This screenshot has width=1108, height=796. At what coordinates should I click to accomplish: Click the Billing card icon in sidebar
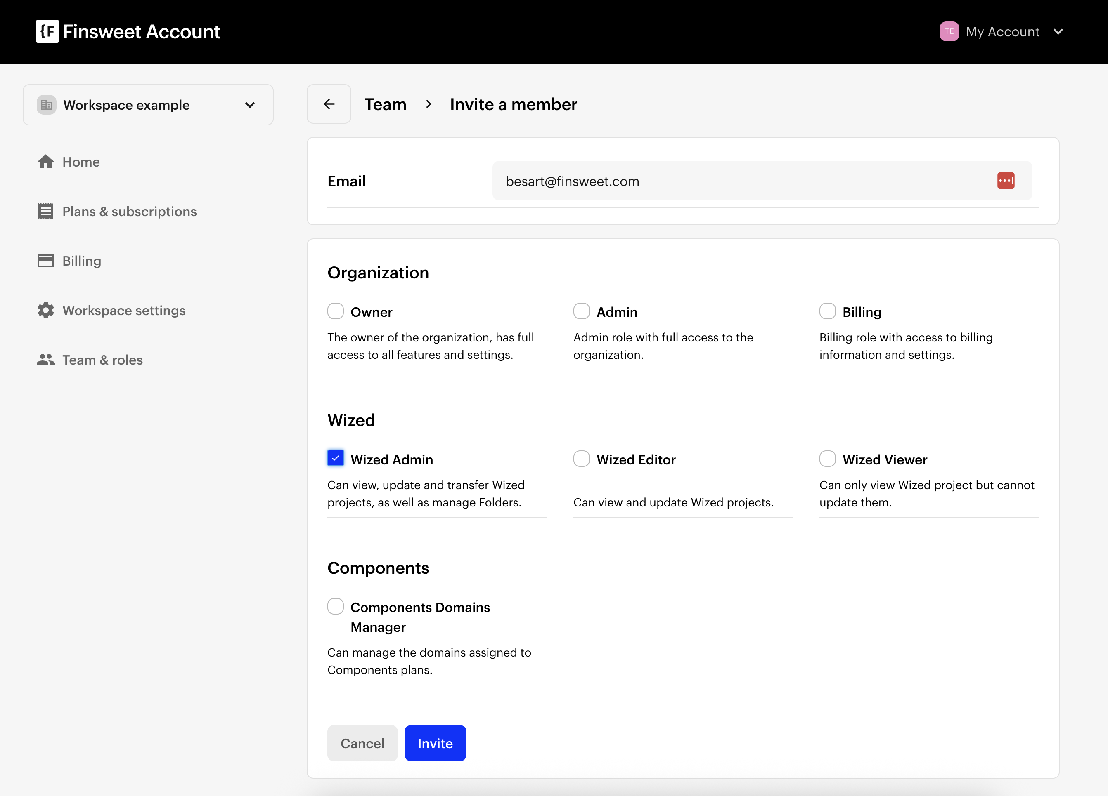pyautogui.click(x=46, y=261)
